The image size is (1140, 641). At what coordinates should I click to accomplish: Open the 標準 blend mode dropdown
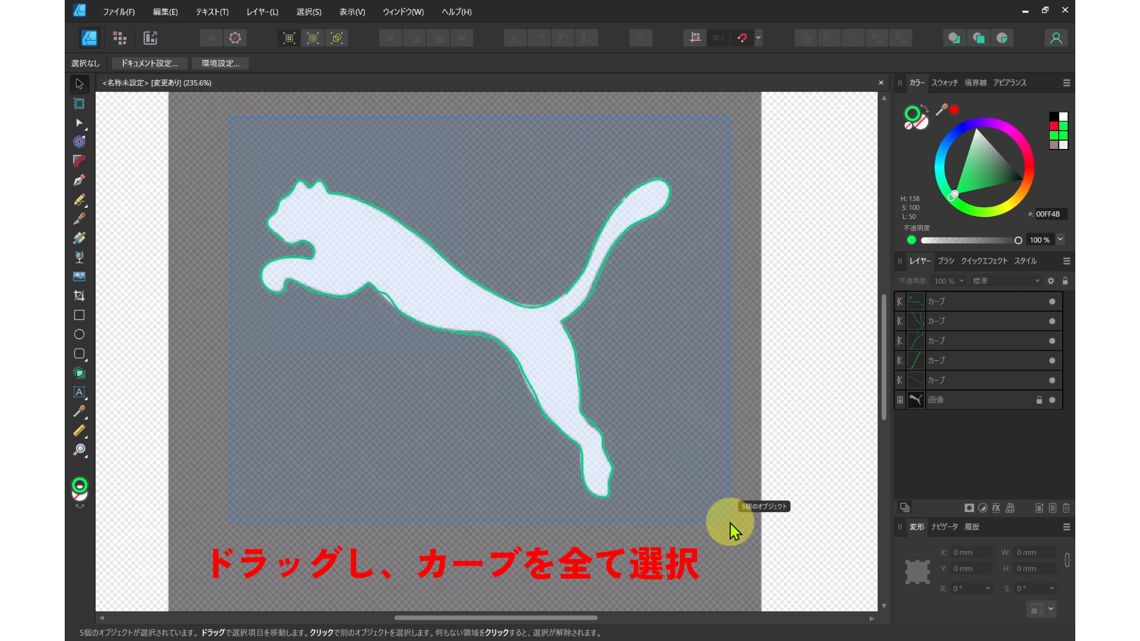(x=1006, y=281)
